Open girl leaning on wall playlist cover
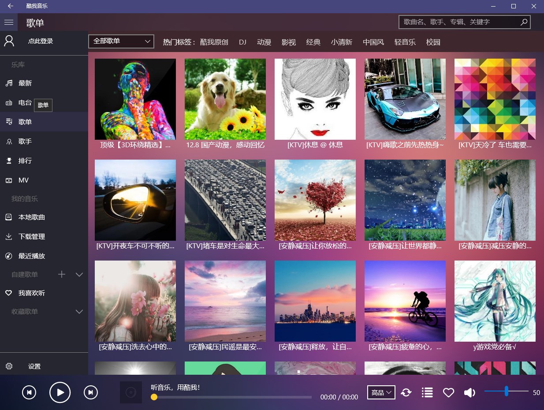544x410 pixels. pos(495,200)
